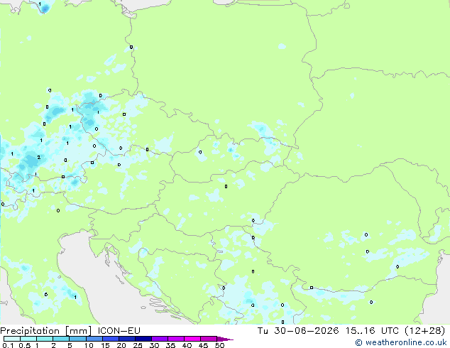Click the '15' legend scale label
This screenshot has height=348, width=450.
pos(105,345)
